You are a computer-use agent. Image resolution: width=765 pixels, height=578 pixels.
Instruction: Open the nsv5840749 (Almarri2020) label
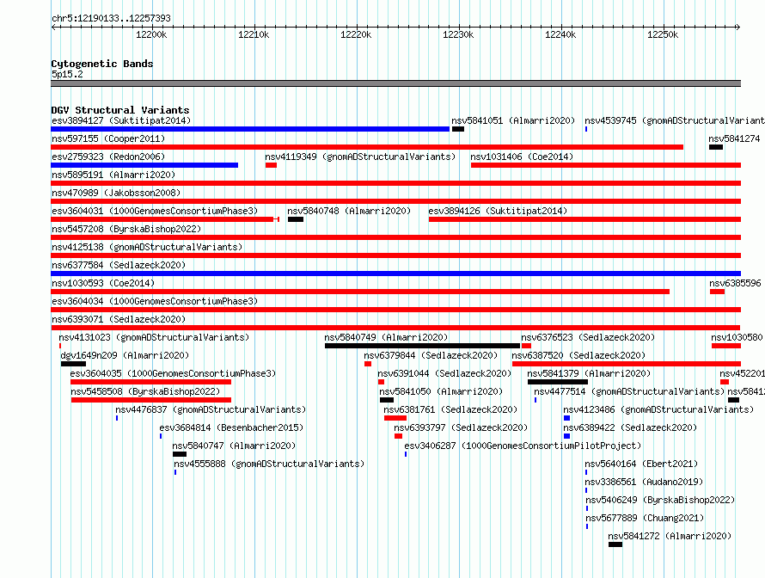tap(386, 337)
